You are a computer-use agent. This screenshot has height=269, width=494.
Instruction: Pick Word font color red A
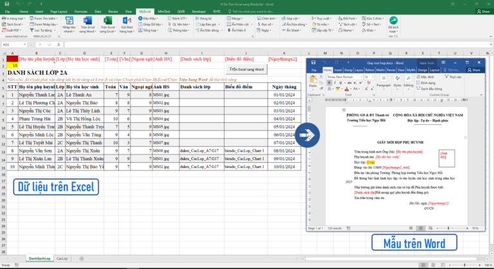[x=347, y=89]
